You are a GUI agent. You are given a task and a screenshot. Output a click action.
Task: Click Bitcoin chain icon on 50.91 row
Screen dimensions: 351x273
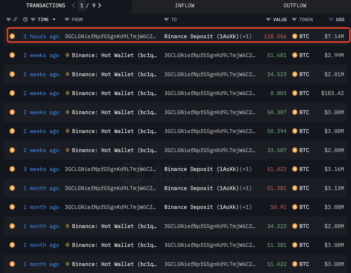12,207
